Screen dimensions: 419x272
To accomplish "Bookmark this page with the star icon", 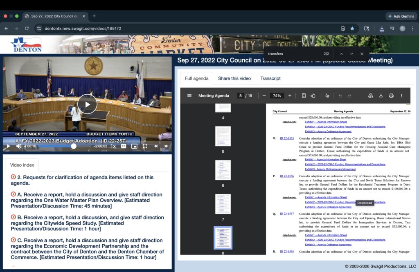I will (352, 29).
